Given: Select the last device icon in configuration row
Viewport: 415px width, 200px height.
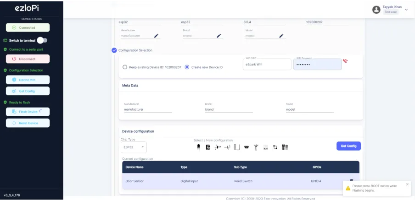Looking at the screenshot, I should [x=285, y=147].
